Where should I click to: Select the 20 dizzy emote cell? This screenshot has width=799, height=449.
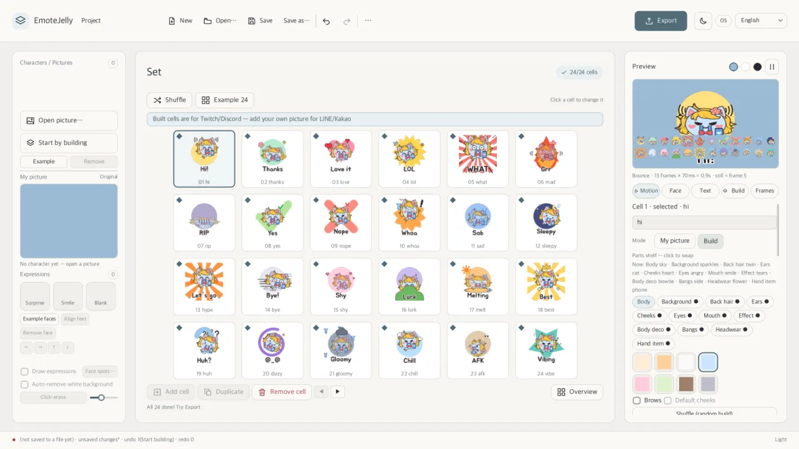click(x=272, y=350)
